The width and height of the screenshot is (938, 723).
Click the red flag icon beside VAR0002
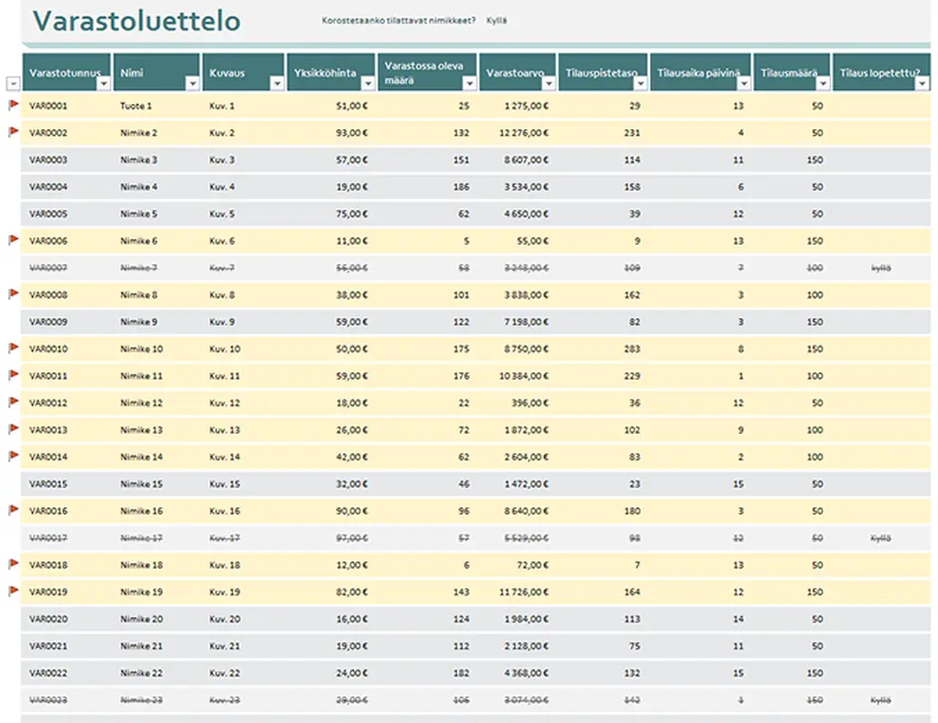[14, 132]
